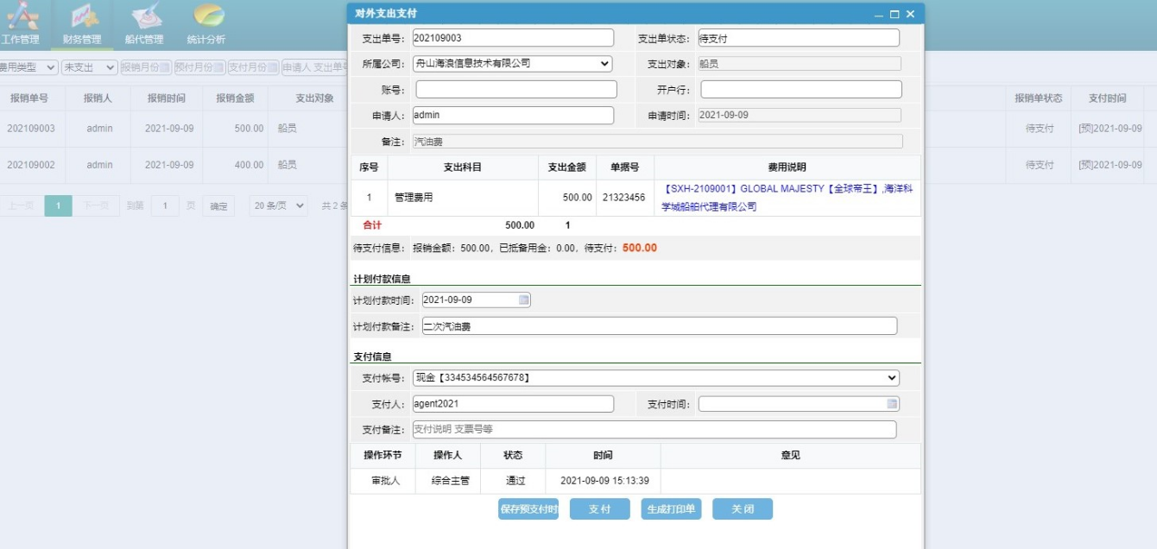Focus the 支出单号 field showing 202109003
The image size is (1157, 549).
(512, 38)
